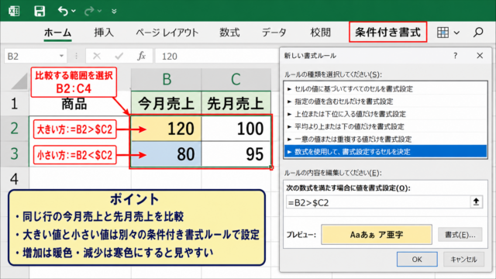Confirm the formula bar entry checkmark

tap(119, 57)
